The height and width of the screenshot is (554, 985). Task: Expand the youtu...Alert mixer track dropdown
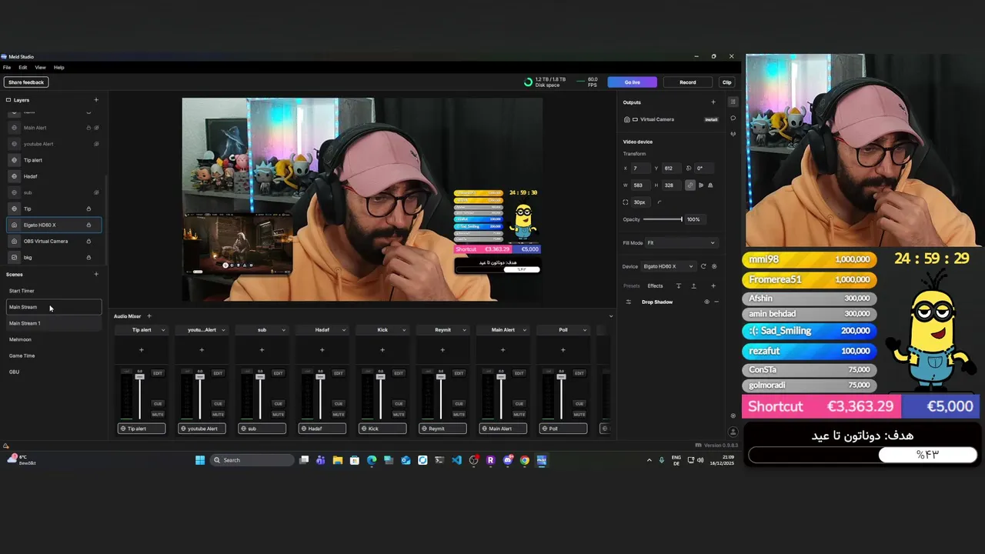coord(223,330)
